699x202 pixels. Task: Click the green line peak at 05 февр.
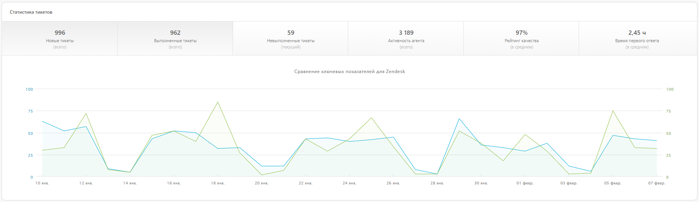click(612, 111)
